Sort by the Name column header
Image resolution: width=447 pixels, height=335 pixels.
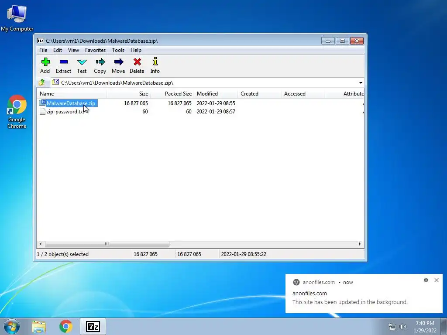pyautogui.click(x=72, y=94)
